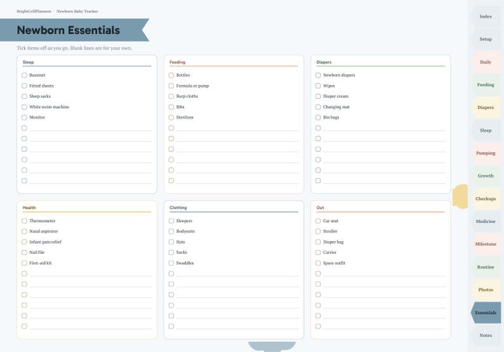Tick the Stroller checkbox
The image size is (504, 352).
pyautogui.click(x=318, y=231)
